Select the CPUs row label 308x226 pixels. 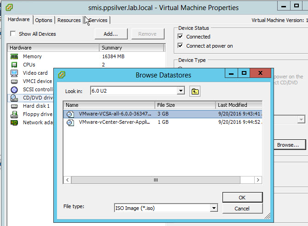[29, 65]
